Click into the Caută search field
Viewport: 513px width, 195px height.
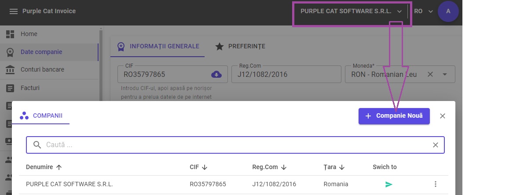coord(233,145)
